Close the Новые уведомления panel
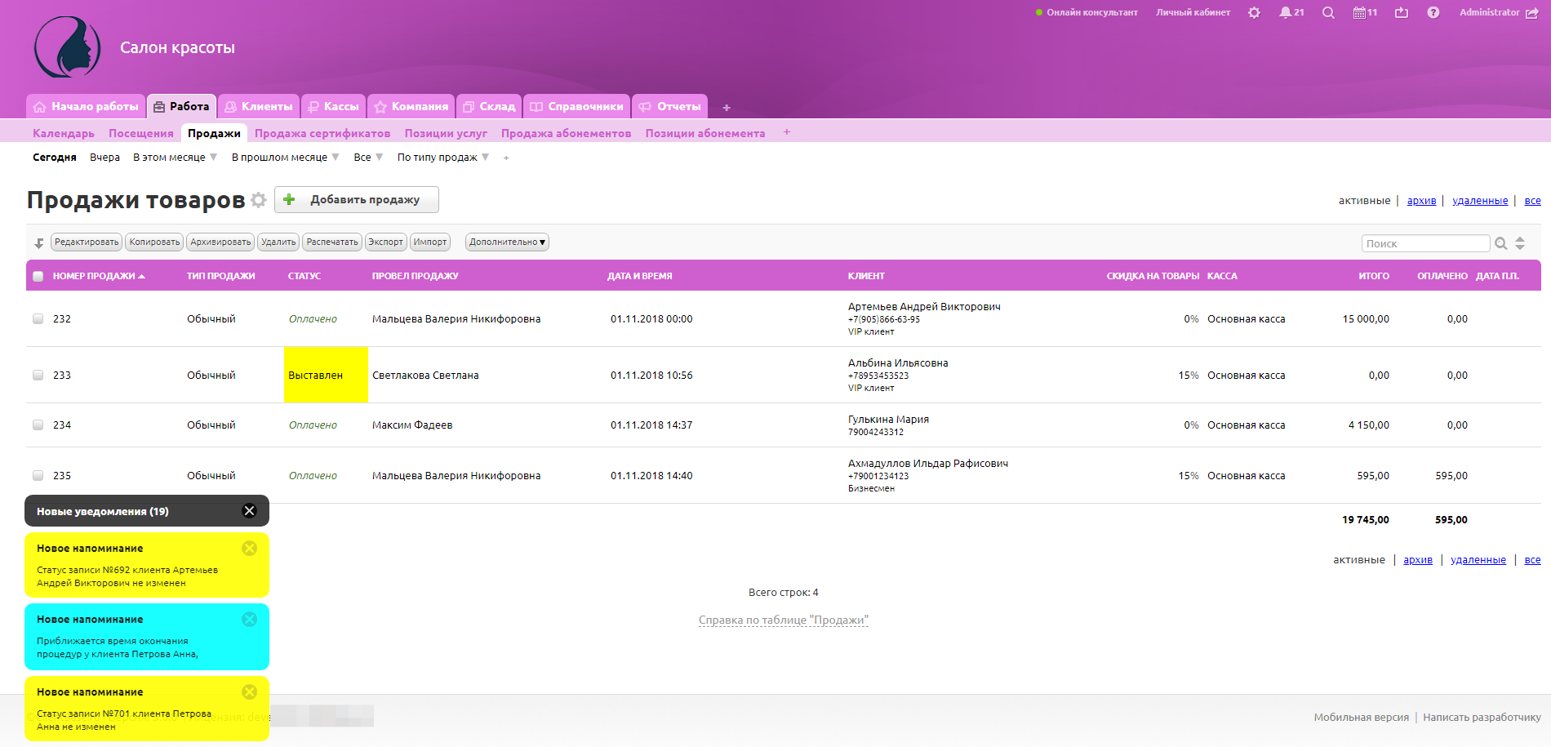The height and width of the screenshot is (747, 1551). (249, 511)
